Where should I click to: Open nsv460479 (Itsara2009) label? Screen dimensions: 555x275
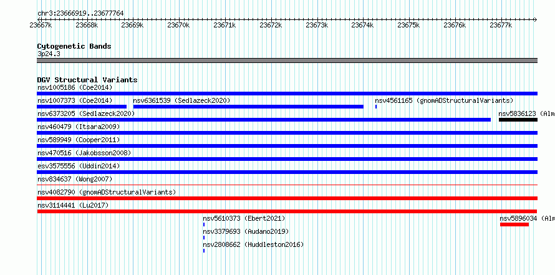point(79,127)
